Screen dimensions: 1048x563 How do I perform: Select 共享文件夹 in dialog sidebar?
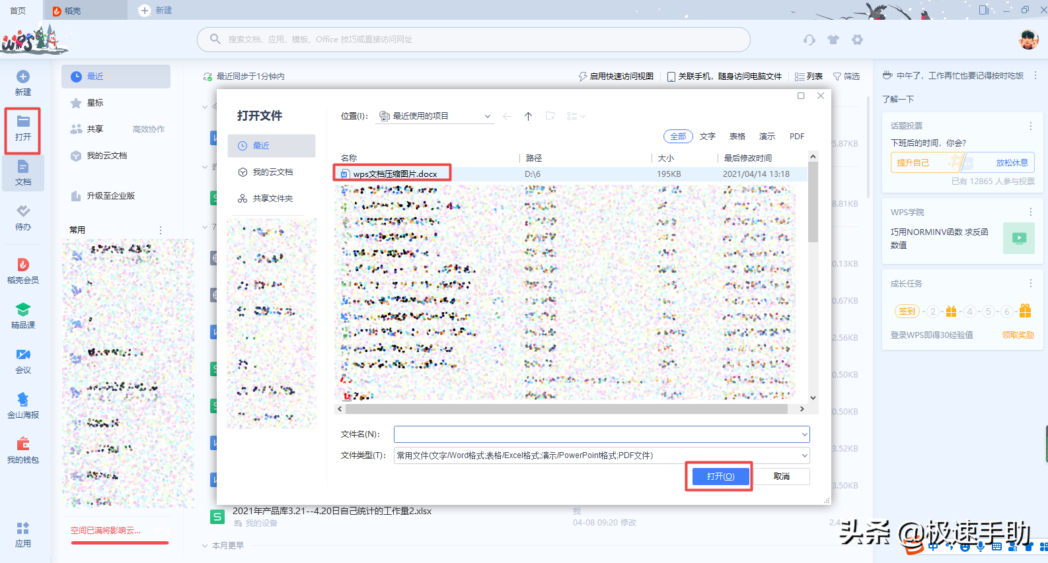pos(272,199)
